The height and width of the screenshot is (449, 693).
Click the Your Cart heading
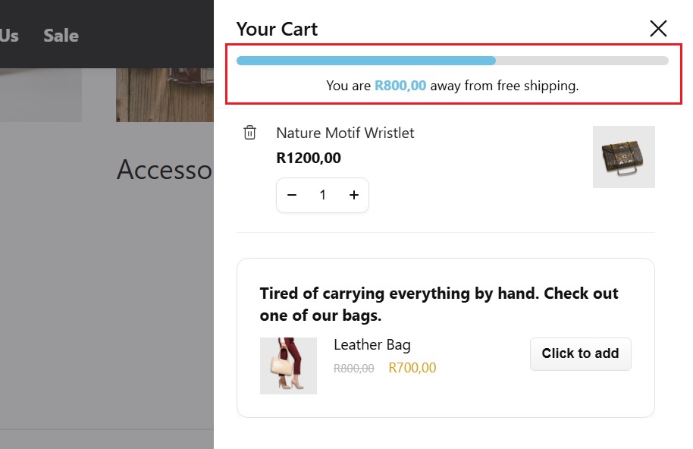pyautogui.click(x=277, y=30)
